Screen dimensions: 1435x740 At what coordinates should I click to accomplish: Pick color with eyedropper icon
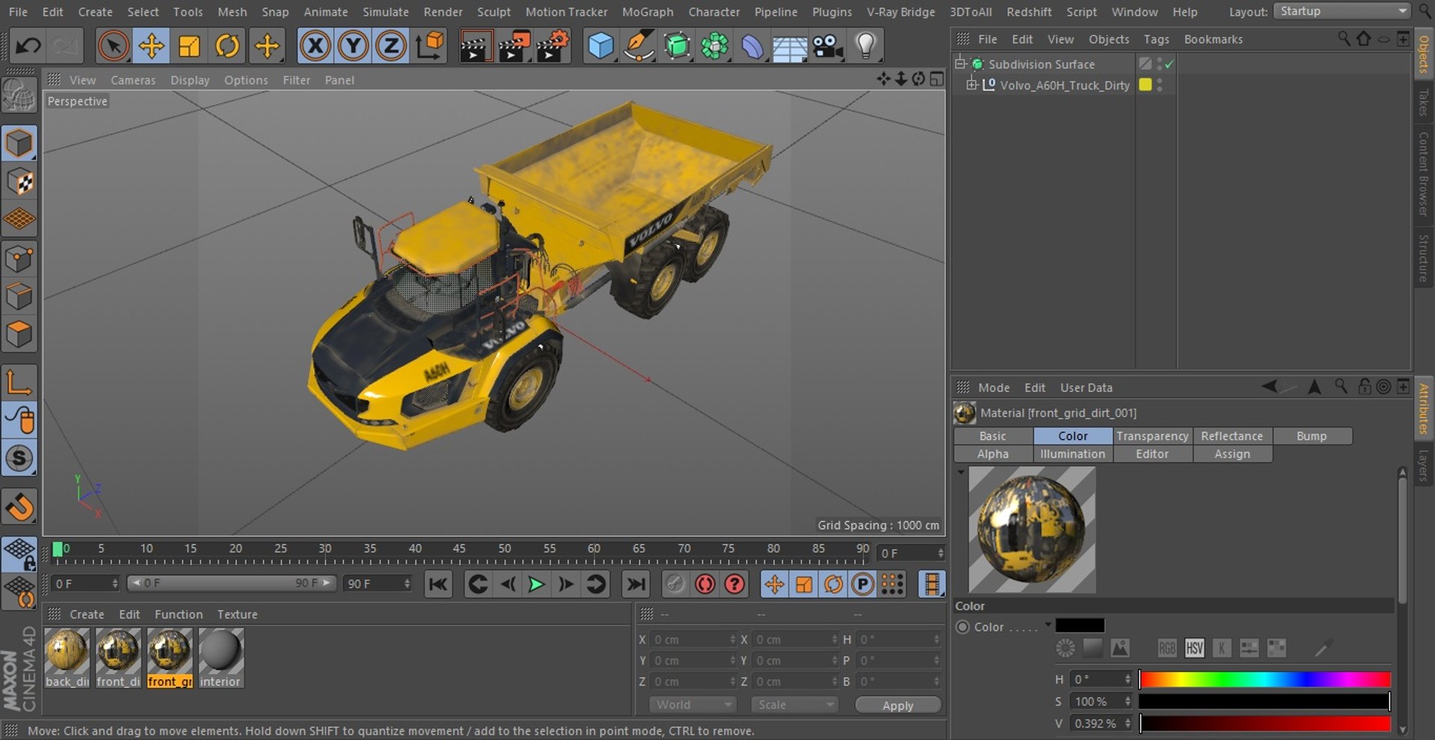pyautogui.click(x=1324, y=648)
